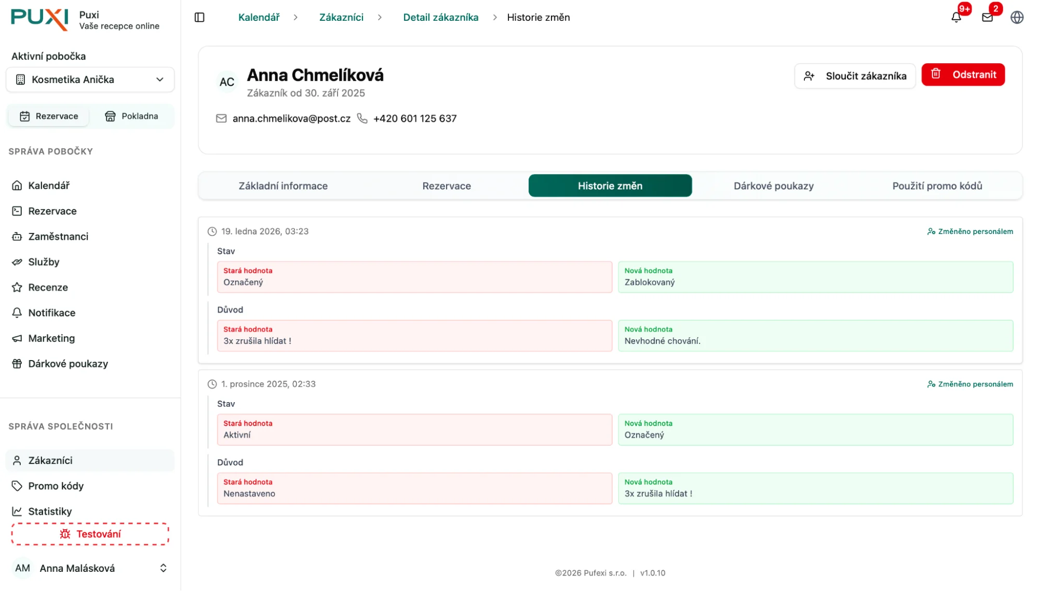
Task: Switch to Pokladna mode toggle
Action: click(x=131, y=116)
